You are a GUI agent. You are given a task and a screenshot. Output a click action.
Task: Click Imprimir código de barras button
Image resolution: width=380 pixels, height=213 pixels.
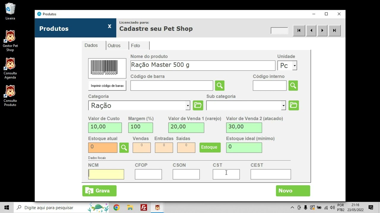click(x=107, y=86)
